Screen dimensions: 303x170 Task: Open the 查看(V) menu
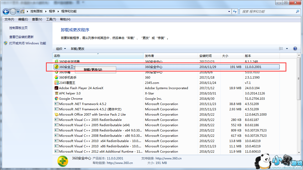pyautogui.click(x=37, y=19)
